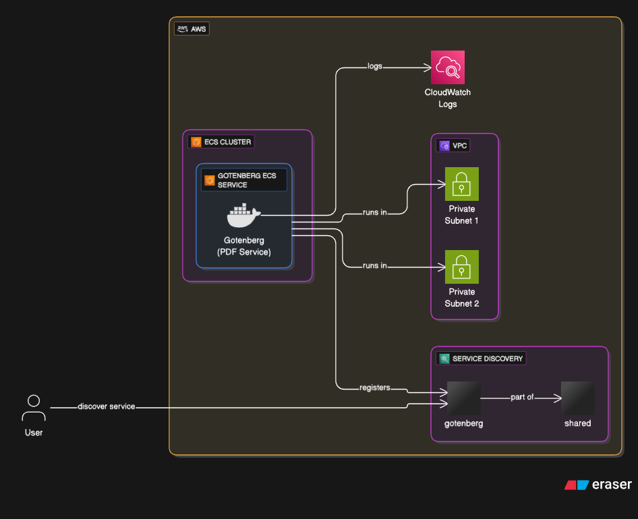Click the "Gotenberg (PDF Service)" text label
The image size is (638, 519).
[244, 246]
